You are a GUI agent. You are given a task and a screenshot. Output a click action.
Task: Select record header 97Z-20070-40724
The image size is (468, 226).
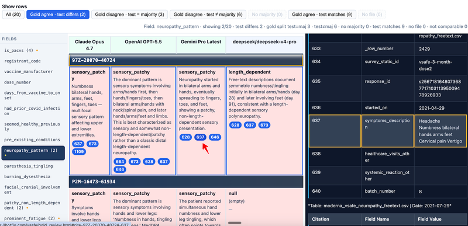(186, 60)
